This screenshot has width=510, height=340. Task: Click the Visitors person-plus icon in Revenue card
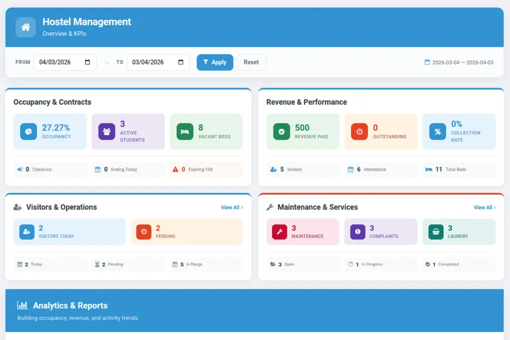click(x=273, y=169)
